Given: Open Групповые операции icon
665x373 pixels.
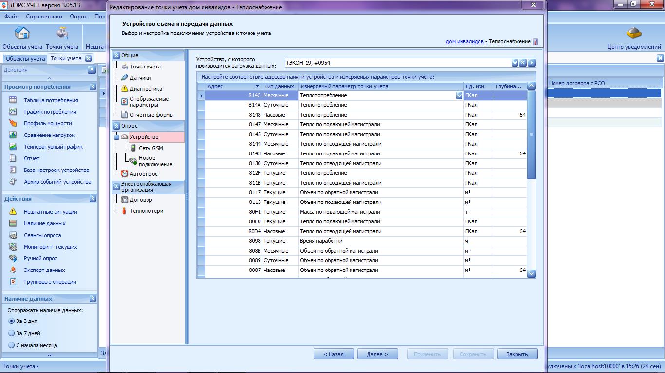Looking at the screenshot, I should tap(14, 282).
